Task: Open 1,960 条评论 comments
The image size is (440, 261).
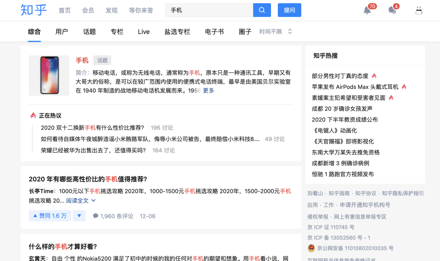Action: pos(113,216)
